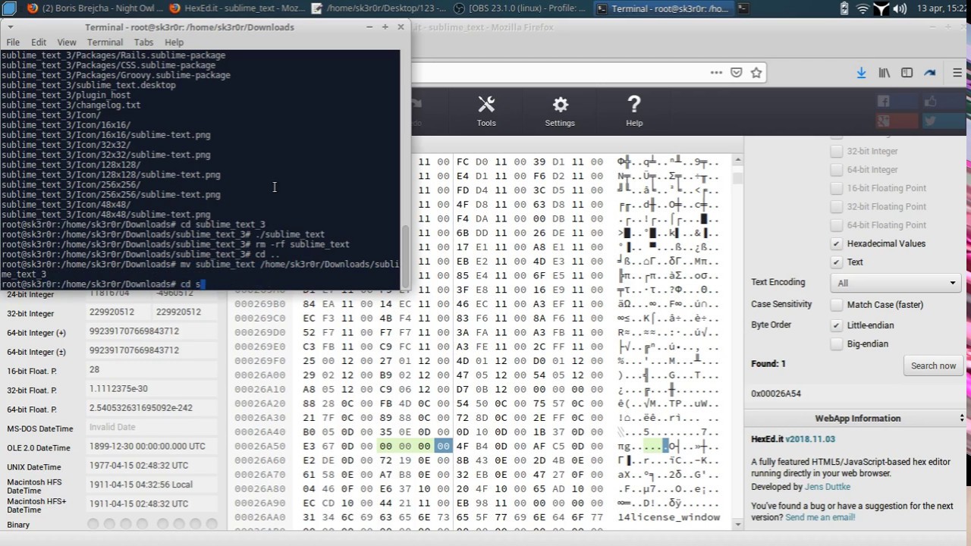Image resolution: width=971 pixels, height=546 pixels.
Task: Open the terminal Edit menu
Action: [39, 42]
